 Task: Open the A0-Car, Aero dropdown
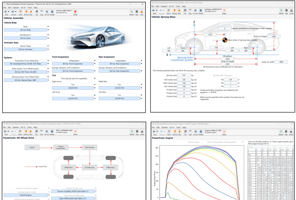pos(48,38)
